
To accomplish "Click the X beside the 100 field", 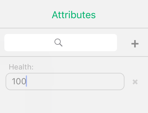I will point(135,82).
